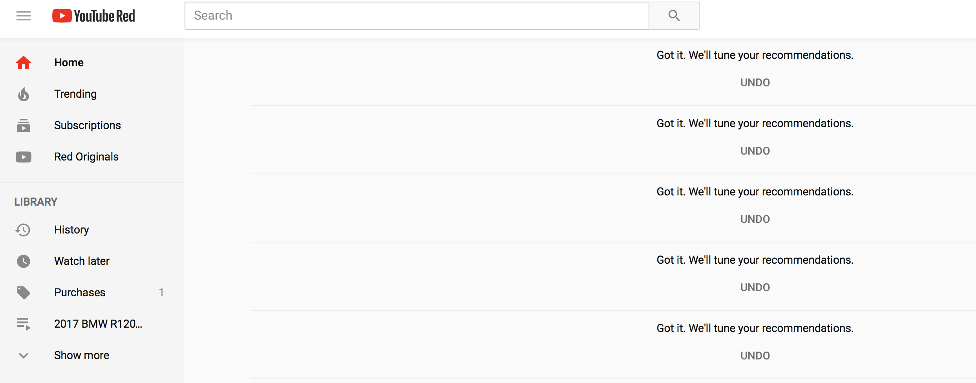
Task: Focus the Search input field
Action: (416, 16)
